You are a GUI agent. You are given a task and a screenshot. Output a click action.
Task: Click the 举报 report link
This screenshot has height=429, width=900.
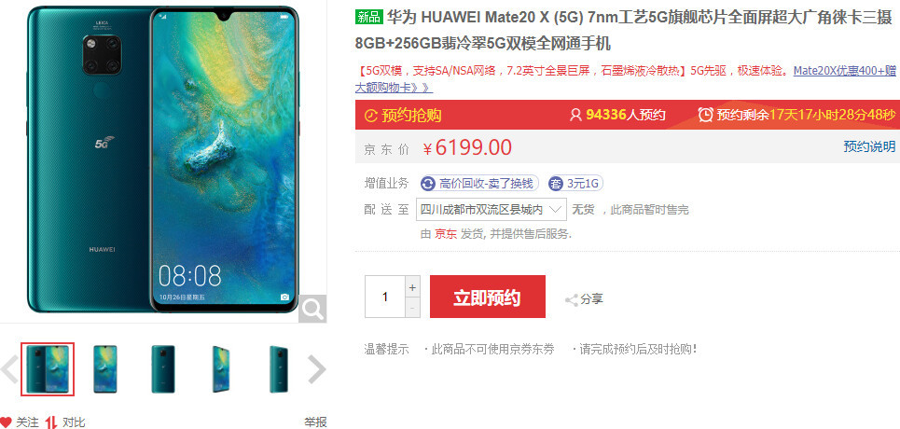[x=315, y=422]
